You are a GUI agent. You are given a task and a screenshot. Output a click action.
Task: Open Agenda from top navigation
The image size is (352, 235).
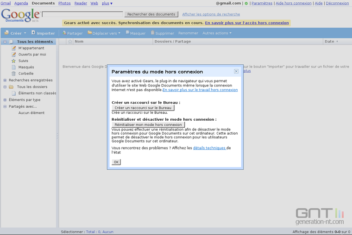(21, 3)
